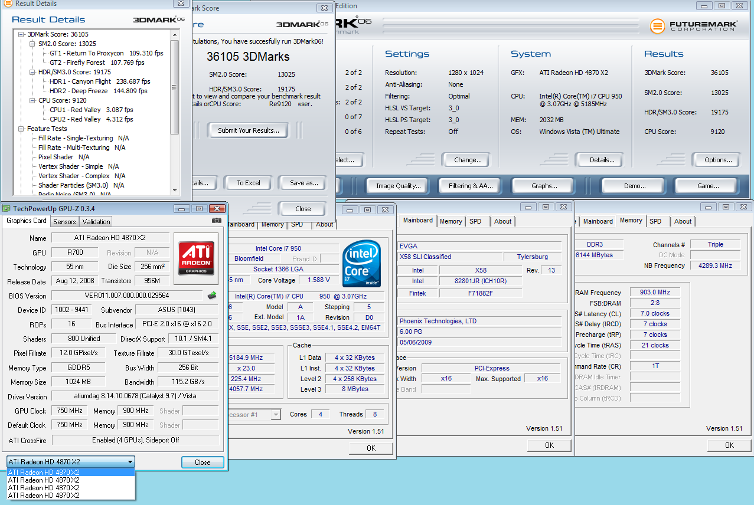Select GT1 - Return To Proxycon row
Screen dimensions: 754x505
tap(106, 53)
